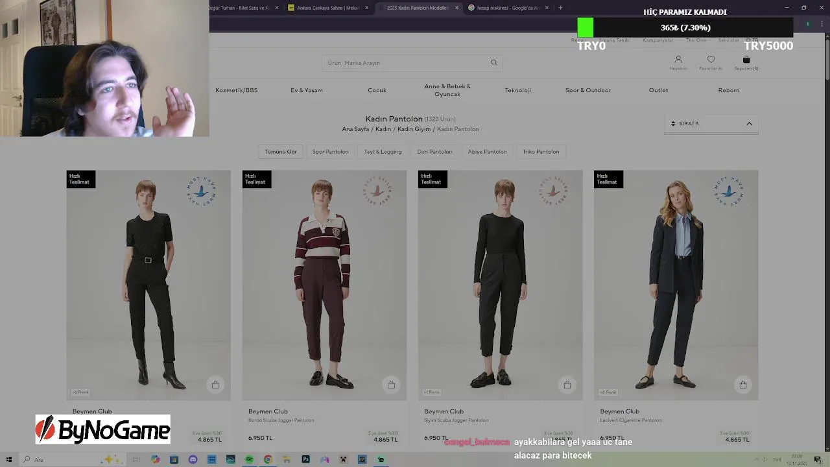
Task: Open the Bordo Scuba Jogger product image
Action: click(324, 285)
